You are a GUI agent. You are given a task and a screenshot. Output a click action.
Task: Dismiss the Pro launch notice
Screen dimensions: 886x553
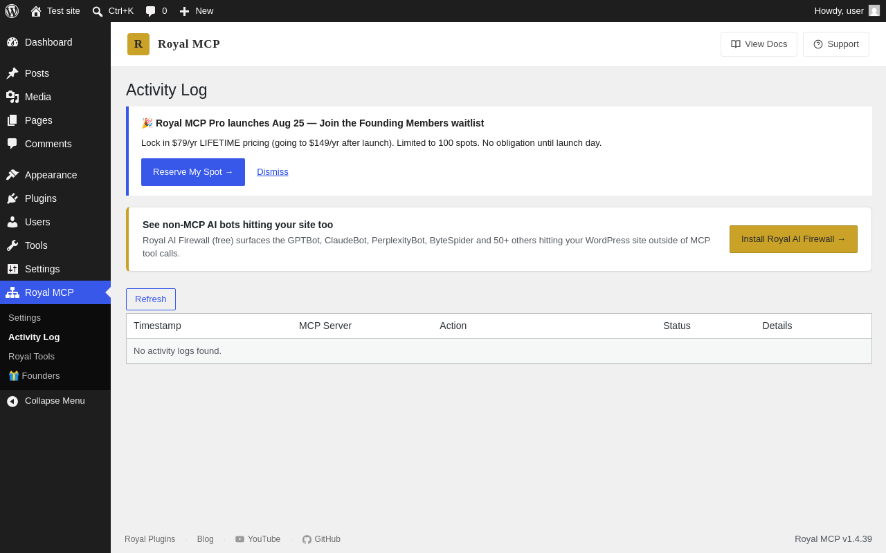point(273,172)
